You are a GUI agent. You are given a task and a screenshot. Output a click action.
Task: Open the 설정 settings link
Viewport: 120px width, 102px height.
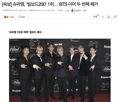(84, 10)
